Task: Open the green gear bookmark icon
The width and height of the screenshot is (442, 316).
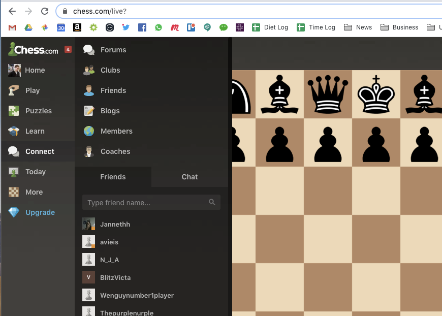Action: pos(93,27)
